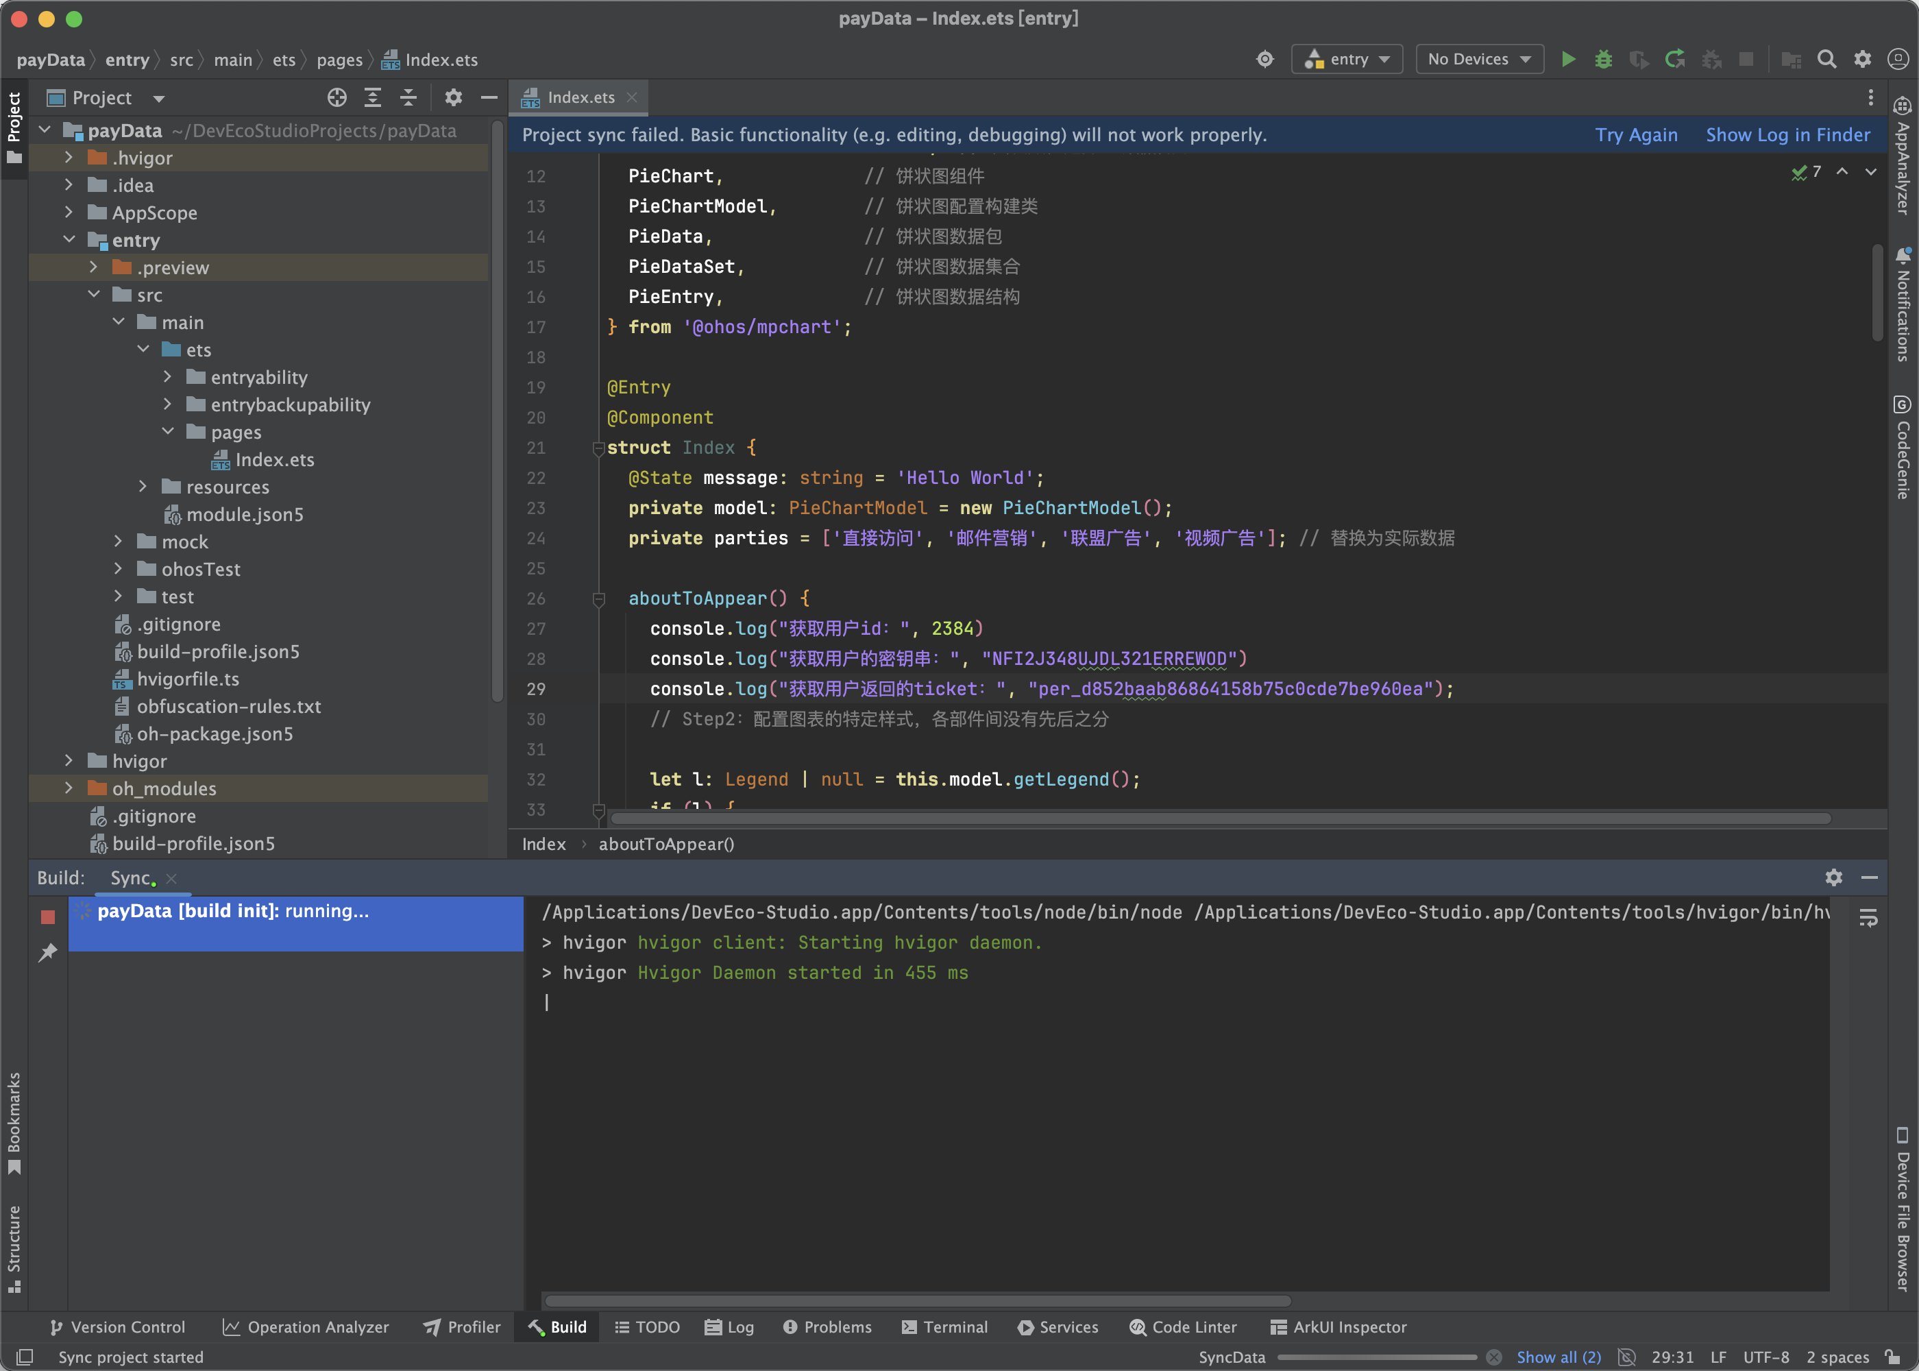Select module.json5 in project tree

click(x=244, y=514)
